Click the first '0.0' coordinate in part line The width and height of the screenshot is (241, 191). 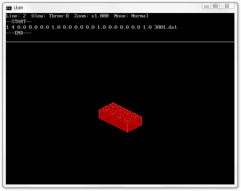[x=21, y=27]
